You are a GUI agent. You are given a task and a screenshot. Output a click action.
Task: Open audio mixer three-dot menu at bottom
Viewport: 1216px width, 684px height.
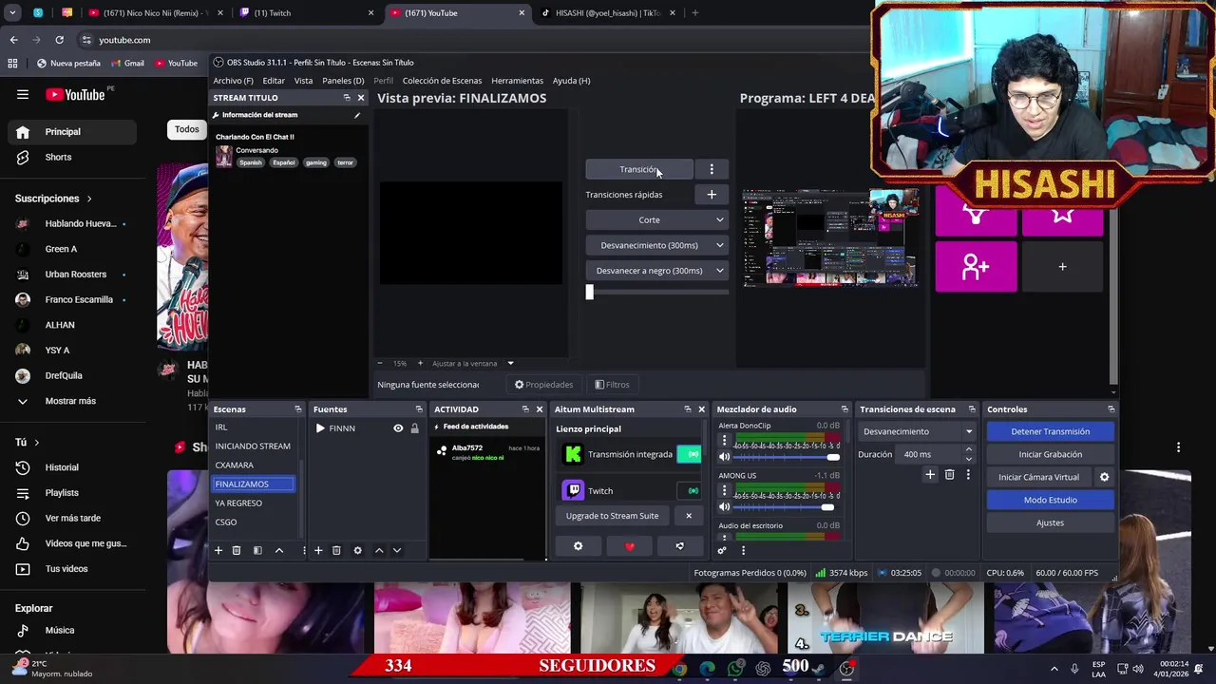[x=743, y=550]
